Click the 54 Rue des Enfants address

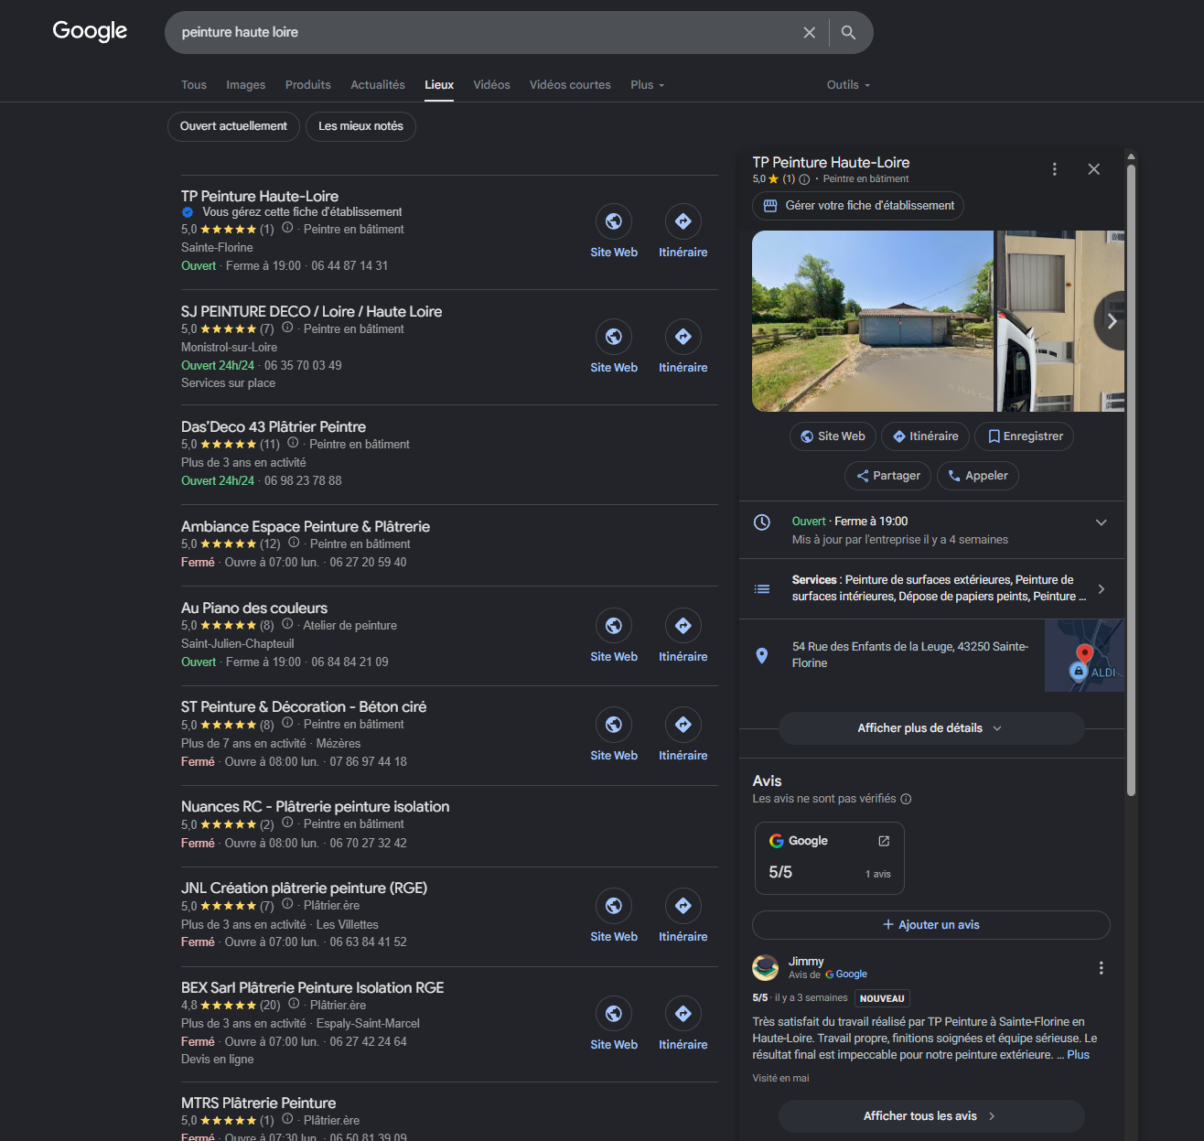[910, 655]
